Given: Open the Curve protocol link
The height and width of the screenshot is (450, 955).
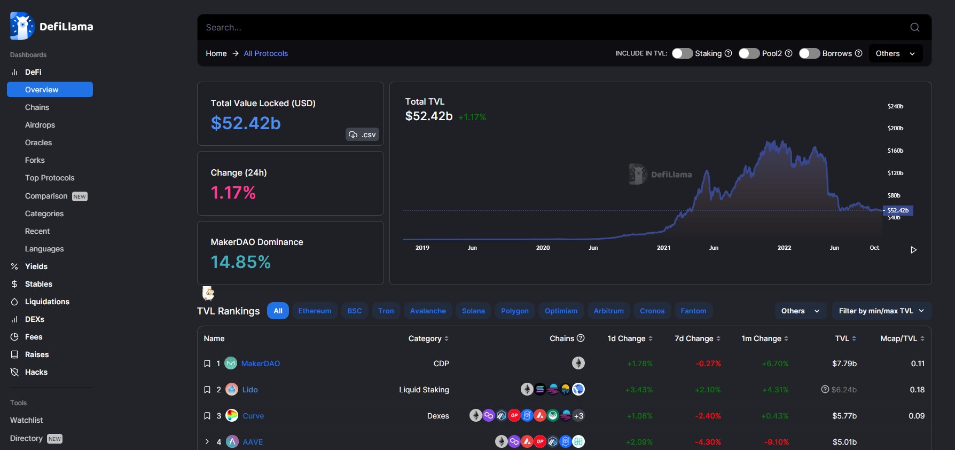Looking at the screenshot, I should click(253, 416).
